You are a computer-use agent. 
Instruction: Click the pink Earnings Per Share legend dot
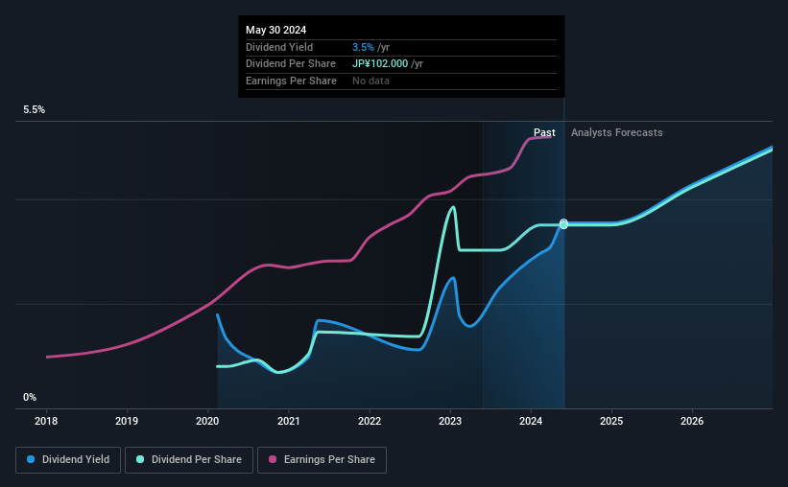pyautogui.click(x=273, y=459)
